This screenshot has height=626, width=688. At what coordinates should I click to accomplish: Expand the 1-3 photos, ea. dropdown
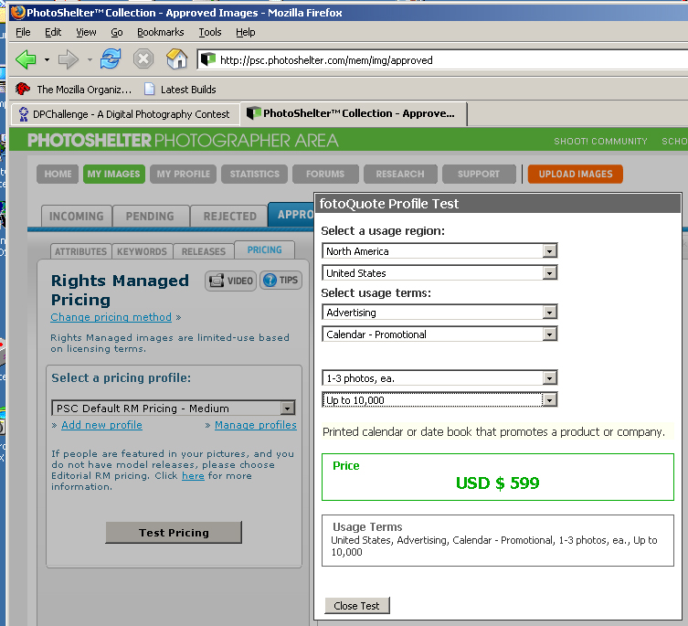(439, 378)
